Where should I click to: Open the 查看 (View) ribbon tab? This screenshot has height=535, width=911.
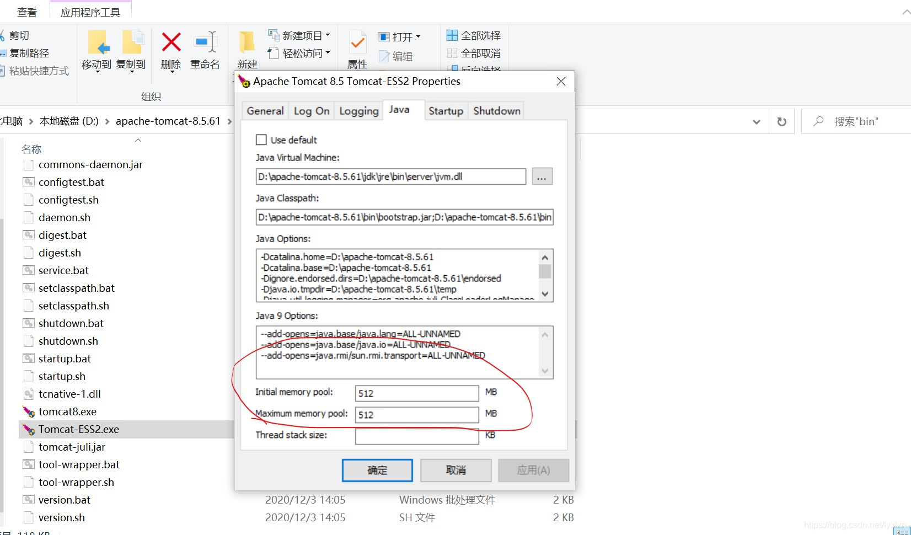click(27, 12)
